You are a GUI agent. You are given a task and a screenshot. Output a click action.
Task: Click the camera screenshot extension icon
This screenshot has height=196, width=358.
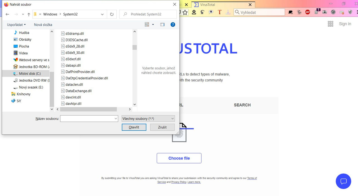pyautogui.click(x=325, y=12)
